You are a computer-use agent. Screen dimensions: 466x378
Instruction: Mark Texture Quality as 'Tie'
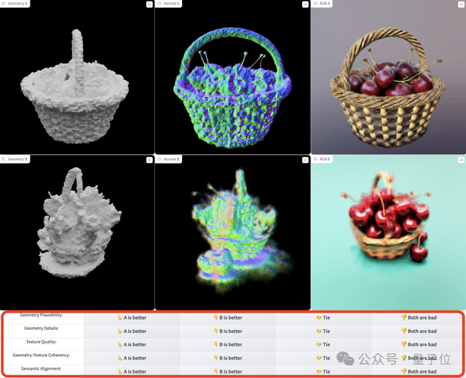(x=323, y=345)
